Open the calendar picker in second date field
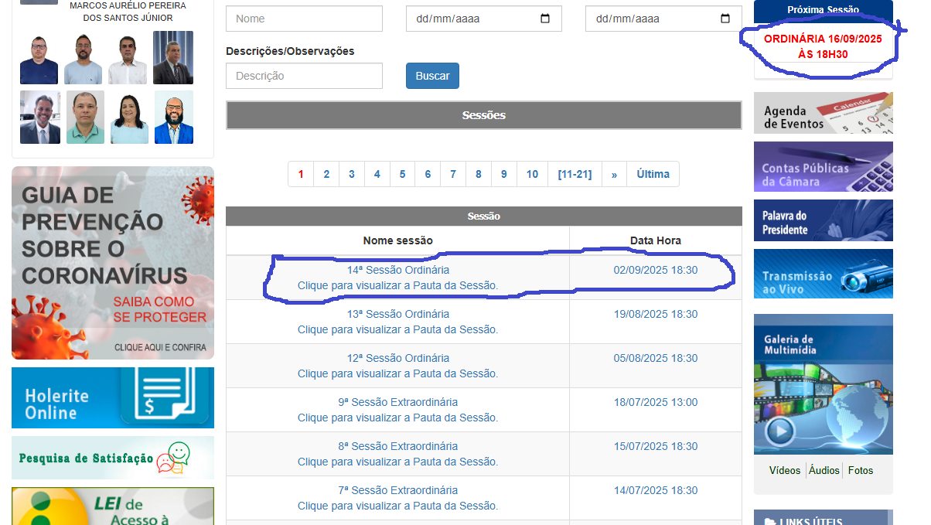Image resolution: width=931 pixels, height=525 pixels. pyautogui.click(x=725, y=19)
